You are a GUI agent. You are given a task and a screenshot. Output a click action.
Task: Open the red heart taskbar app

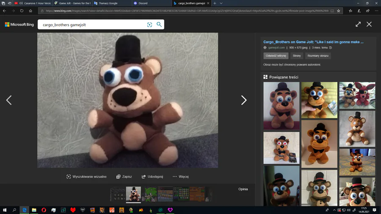[x=73, y=210]
